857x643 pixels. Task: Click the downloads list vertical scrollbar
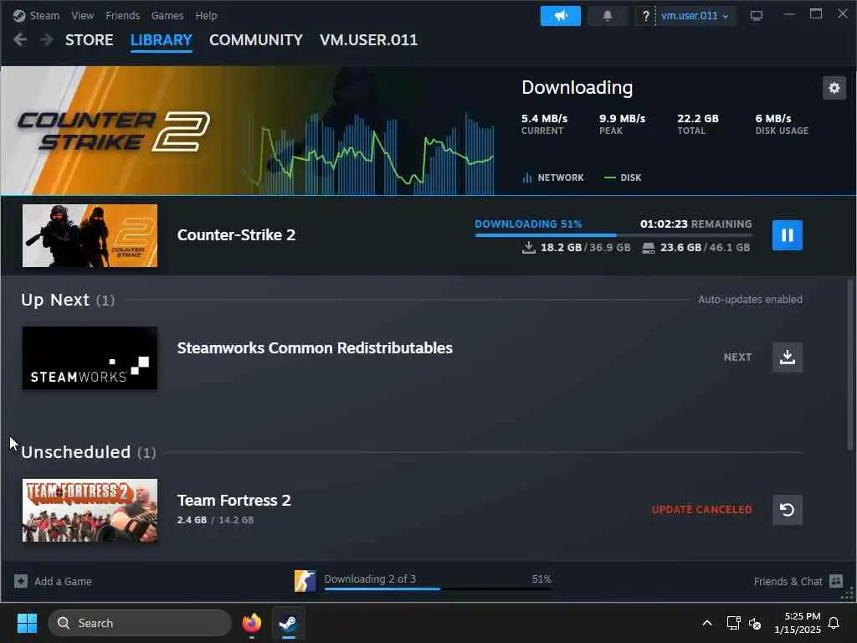coord(850,364)
